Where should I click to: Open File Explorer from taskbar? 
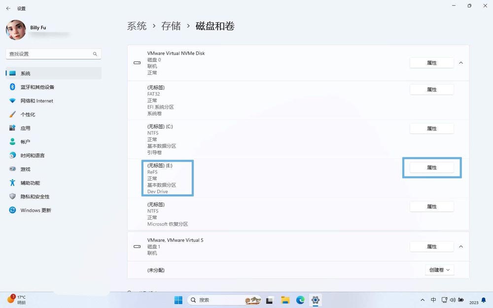coord(284,300)
